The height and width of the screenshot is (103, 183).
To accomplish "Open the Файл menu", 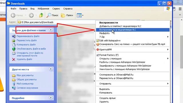I will click(x=13, y=9).
